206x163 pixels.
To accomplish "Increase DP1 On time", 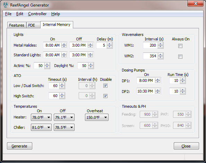I will pos(157,79).
